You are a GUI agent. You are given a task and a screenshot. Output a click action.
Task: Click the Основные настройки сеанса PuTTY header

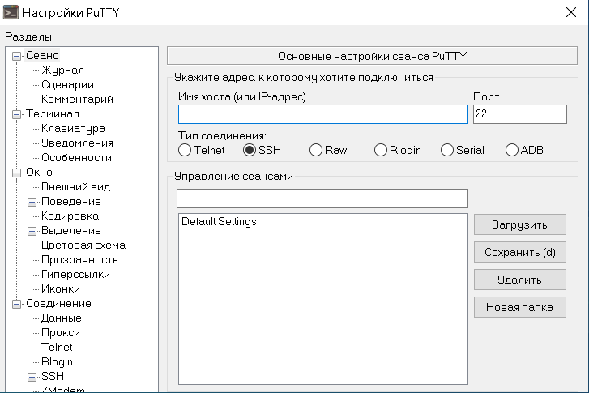(372, 56)
